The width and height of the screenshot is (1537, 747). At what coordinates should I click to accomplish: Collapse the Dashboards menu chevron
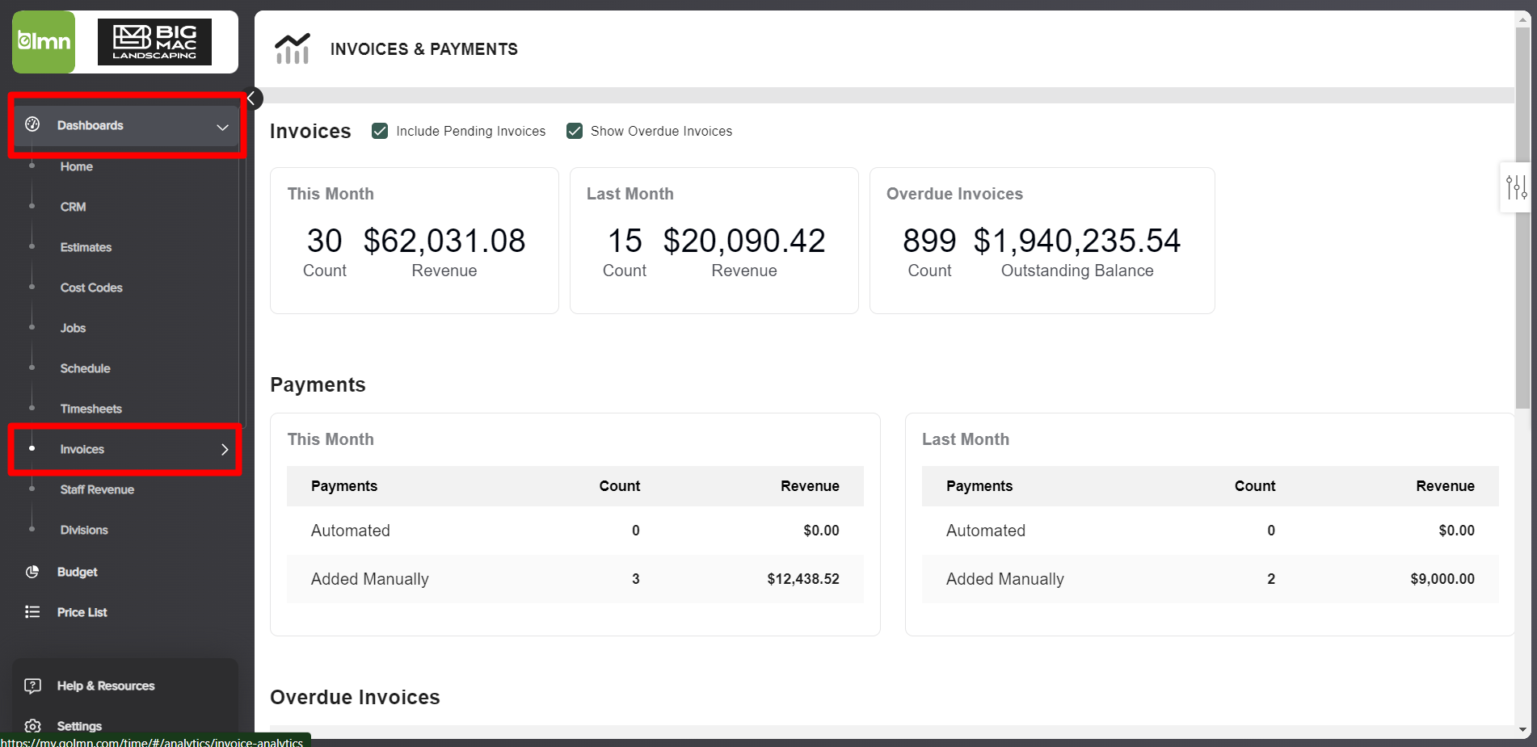coord(222,127)
